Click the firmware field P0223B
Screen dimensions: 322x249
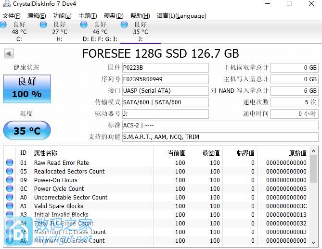[165, 68]
